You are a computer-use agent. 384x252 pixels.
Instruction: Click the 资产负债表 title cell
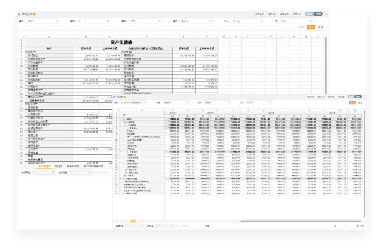(122, 43)
